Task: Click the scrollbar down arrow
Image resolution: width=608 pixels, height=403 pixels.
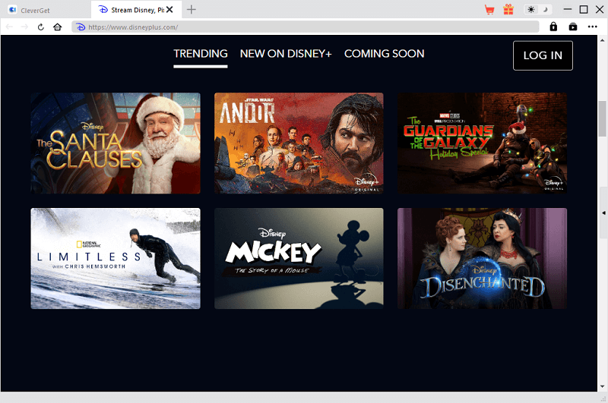Action: 602,386
